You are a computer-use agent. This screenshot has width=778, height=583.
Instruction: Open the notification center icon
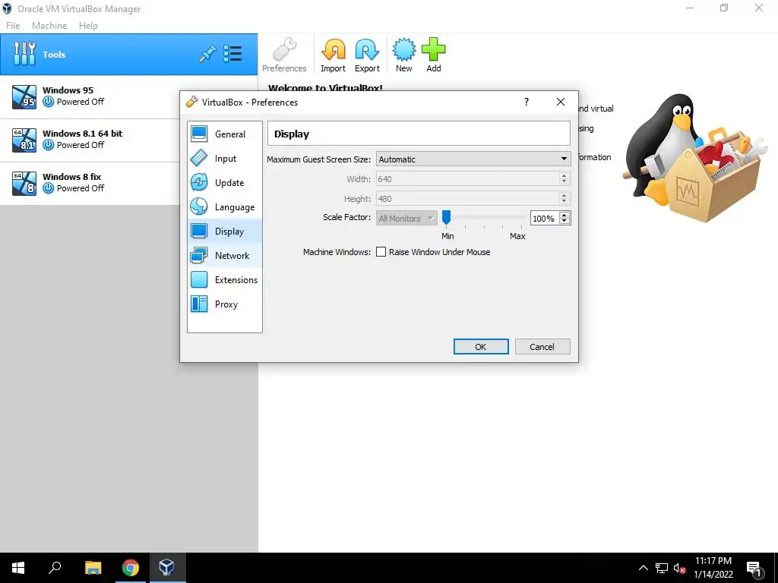click(754, 569)
